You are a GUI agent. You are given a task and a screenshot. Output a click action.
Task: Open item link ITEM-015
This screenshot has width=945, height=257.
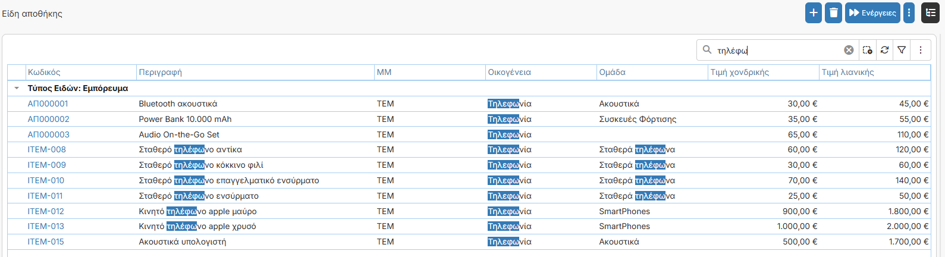point(46,242)
